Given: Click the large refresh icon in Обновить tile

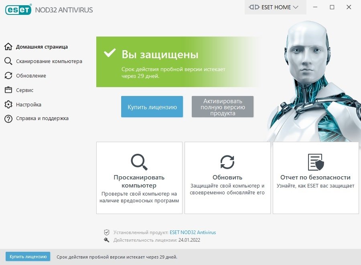Looking at the screenshot, I should pos(227,162).
